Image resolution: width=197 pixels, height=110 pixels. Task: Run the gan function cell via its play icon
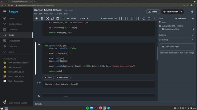point(39,44)
